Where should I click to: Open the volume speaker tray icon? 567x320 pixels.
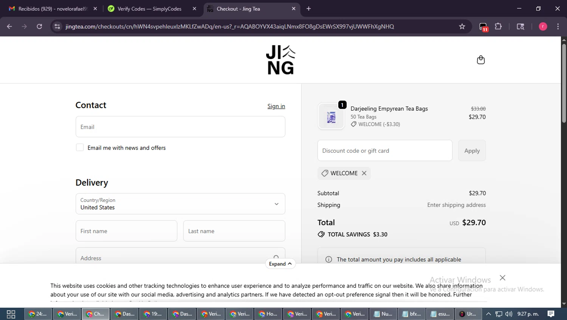pyautogui.click(x=509, y=314)
